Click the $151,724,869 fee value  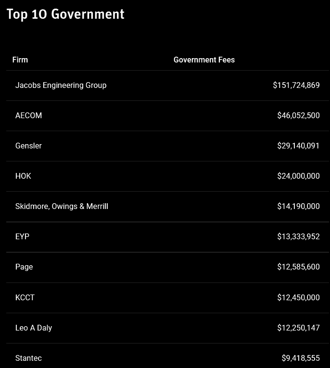pos(296,85)
